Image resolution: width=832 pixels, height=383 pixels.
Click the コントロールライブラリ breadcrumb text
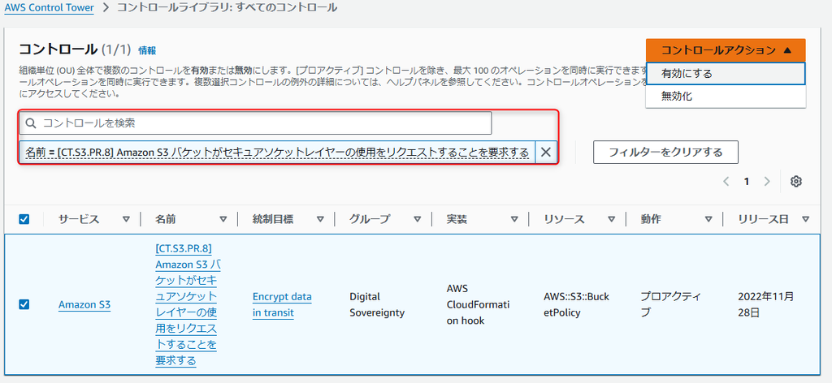[226, 8]
